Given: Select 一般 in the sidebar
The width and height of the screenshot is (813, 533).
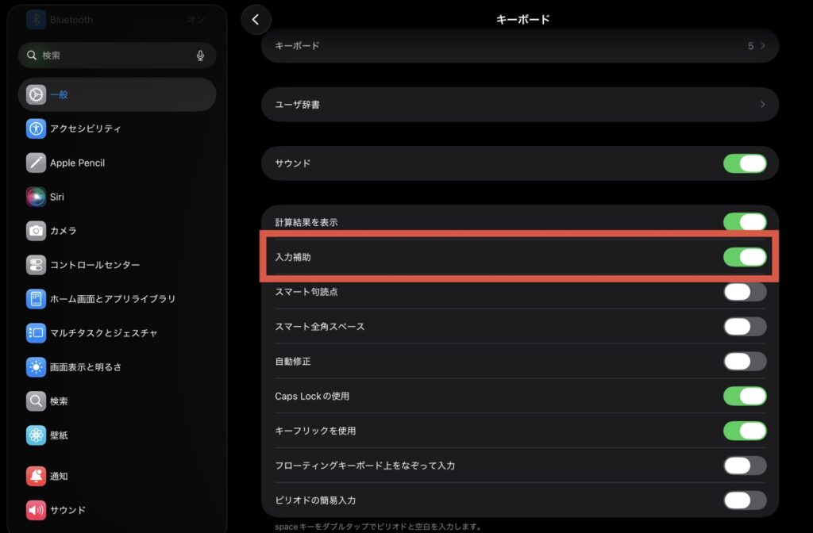Looking at the screenshot, I should coord(117,94).
